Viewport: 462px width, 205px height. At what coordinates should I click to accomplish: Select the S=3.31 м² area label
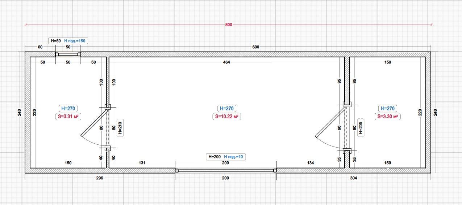coord(68,117)
